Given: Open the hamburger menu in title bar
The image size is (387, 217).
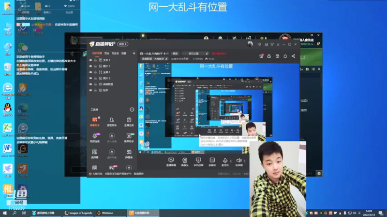Looking at the screenshot, I should tap(278, 44).
